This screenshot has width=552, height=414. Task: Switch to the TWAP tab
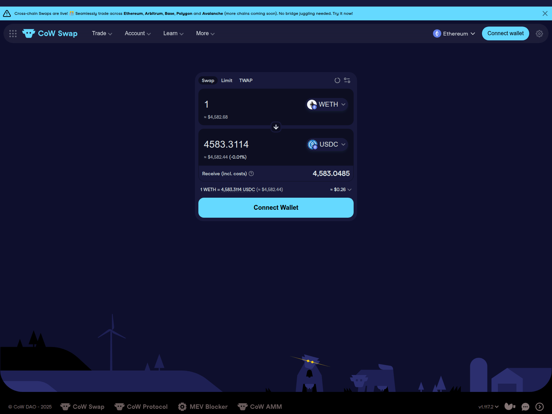click(x=246, y=80)
